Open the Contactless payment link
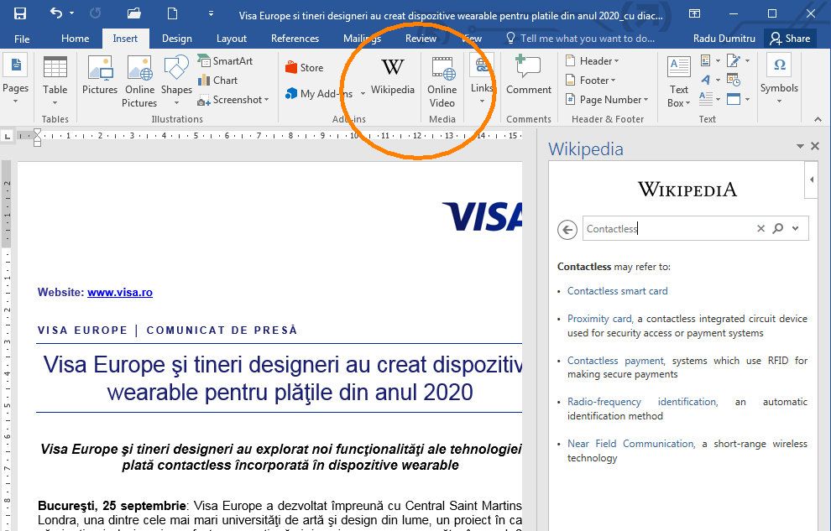The height and width of the screenshot is (531, 831). pos(615,361)
